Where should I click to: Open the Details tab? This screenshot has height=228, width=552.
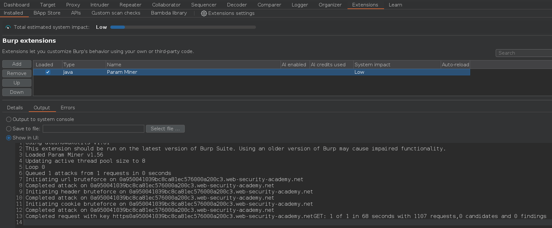[15, 108]
